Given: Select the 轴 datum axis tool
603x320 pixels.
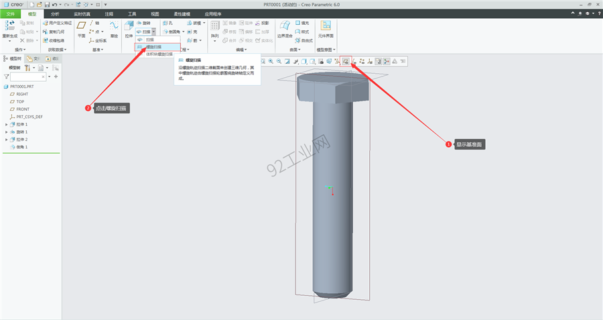Looking at the screenshot, I should 94,23.
